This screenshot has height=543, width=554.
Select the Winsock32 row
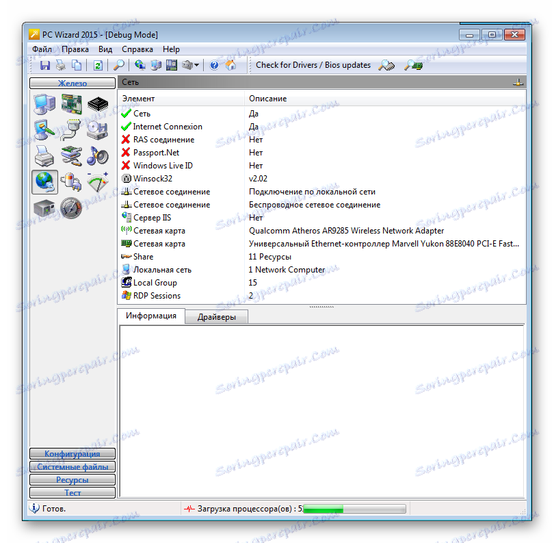tap(321, 179)
